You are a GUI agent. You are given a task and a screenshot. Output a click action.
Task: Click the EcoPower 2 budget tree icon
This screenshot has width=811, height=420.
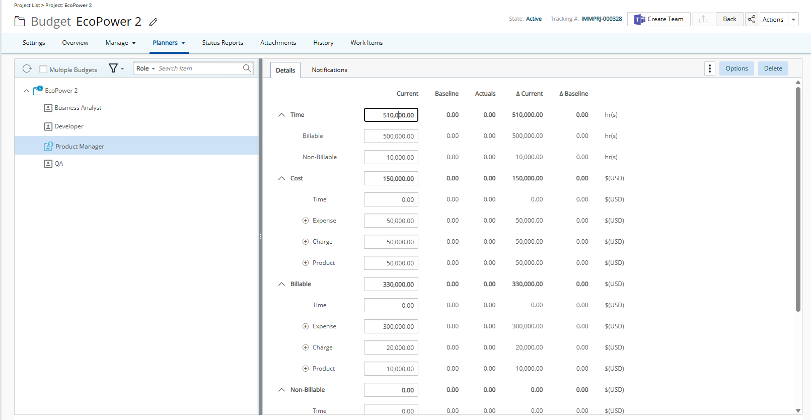click(38, 90)
